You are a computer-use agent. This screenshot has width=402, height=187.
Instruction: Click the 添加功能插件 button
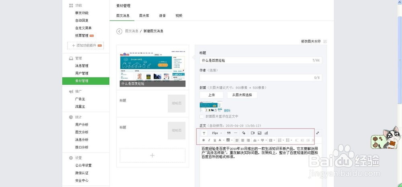click(86, 45)
